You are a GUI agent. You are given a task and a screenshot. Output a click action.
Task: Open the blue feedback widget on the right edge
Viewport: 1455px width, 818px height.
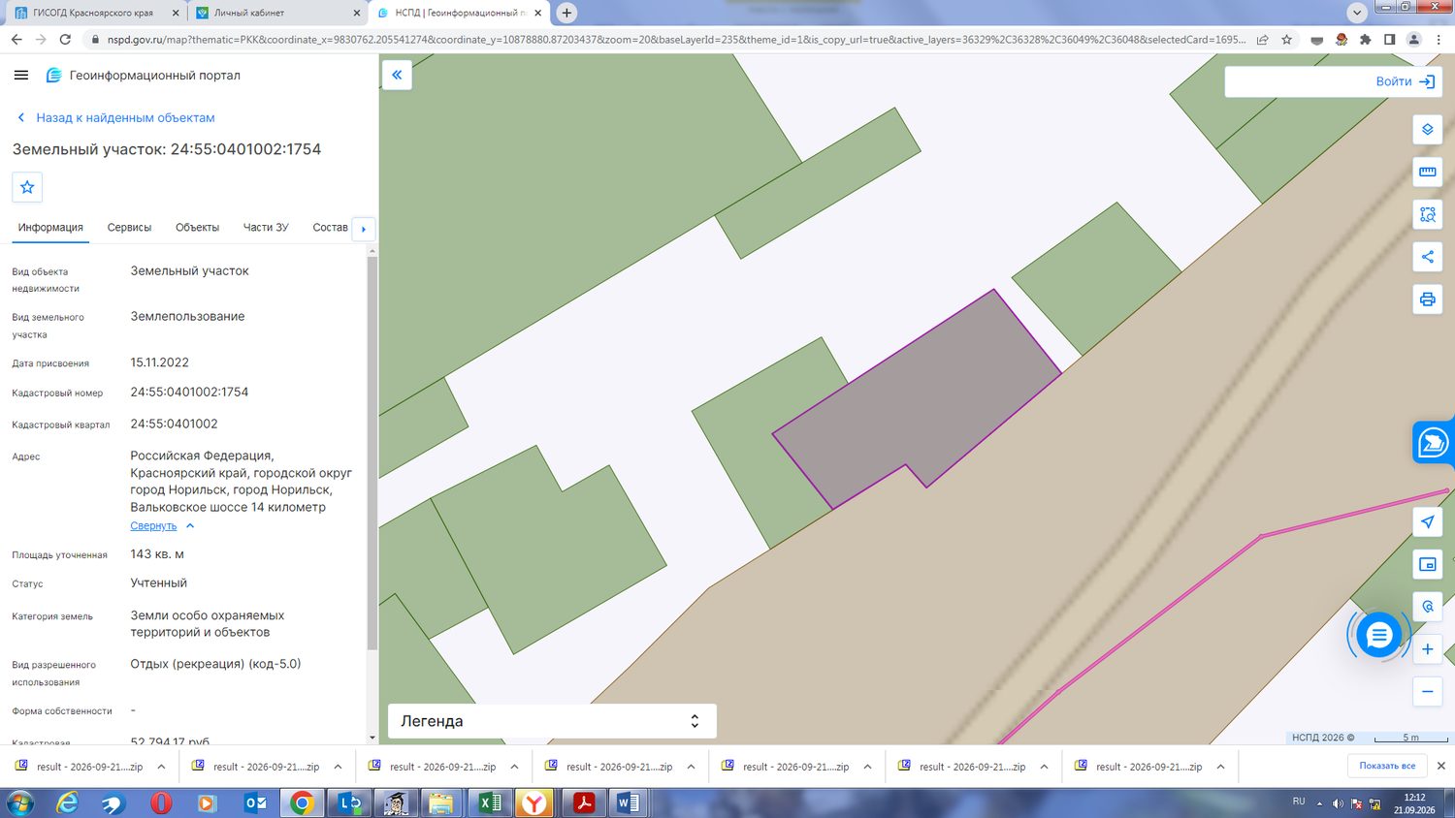click(1434, 443)
